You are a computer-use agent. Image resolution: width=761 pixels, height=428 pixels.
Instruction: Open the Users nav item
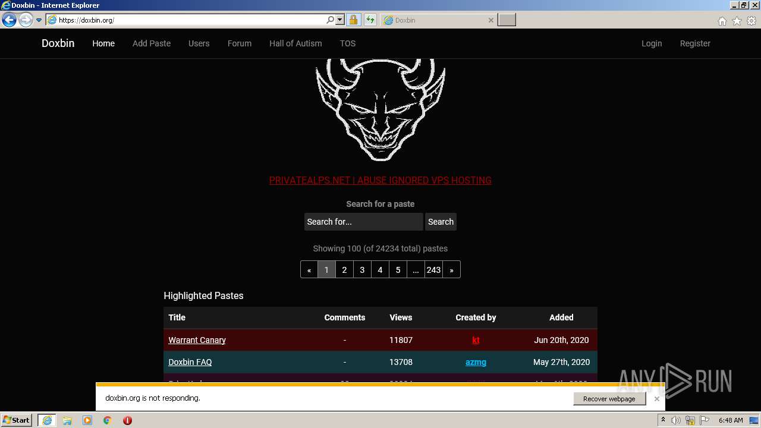click(x=199, y=43)
